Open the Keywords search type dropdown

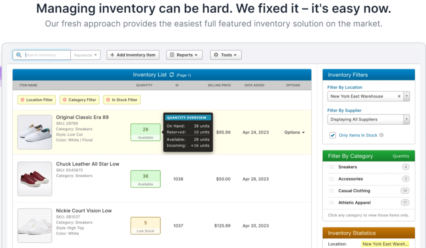(x=86, y=55)
